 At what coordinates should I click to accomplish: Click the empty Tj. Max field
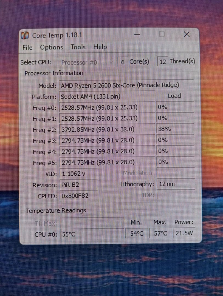coord(92,223)
